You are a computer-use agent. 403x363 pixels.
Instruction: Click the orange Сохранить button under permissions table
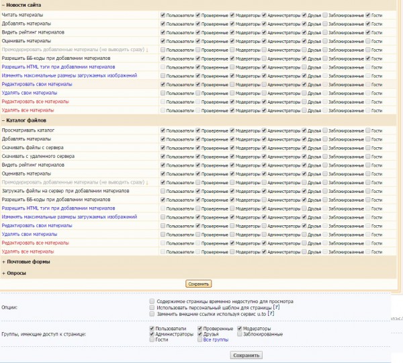point(198,284)
